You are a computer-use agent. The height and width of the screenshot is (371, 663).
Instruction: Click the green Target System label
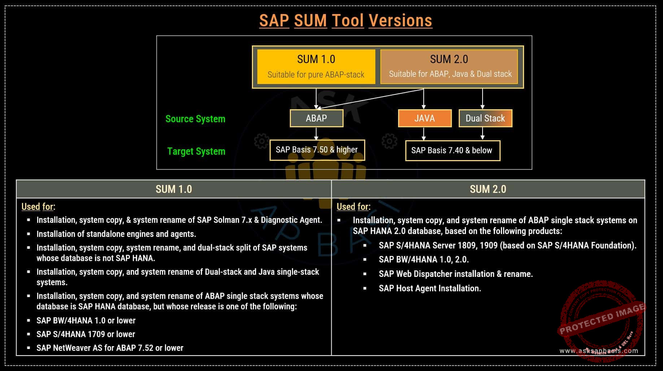[196, 151]
